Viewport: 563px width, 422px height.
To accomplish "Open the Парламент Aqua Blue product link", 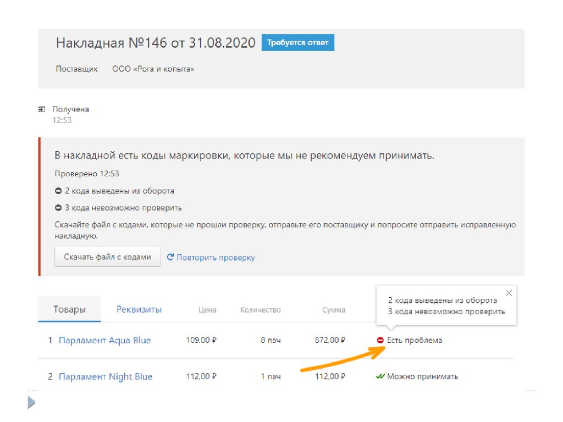I will 104,341.
